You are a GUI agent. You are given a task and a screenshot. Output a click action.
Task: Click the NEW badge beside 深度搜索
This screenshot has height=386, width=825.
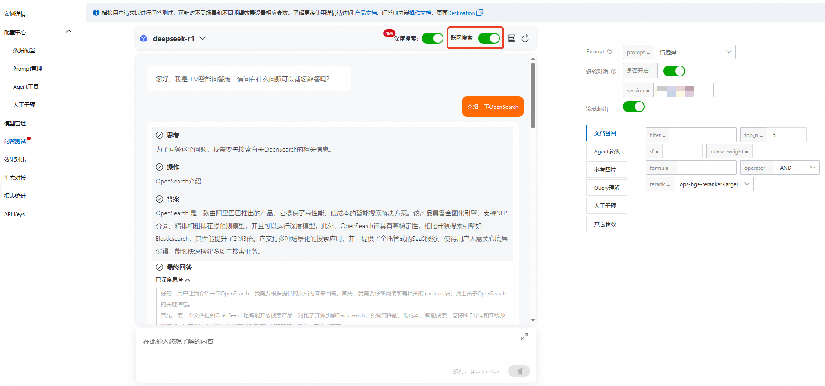click(x=389, y=33)
